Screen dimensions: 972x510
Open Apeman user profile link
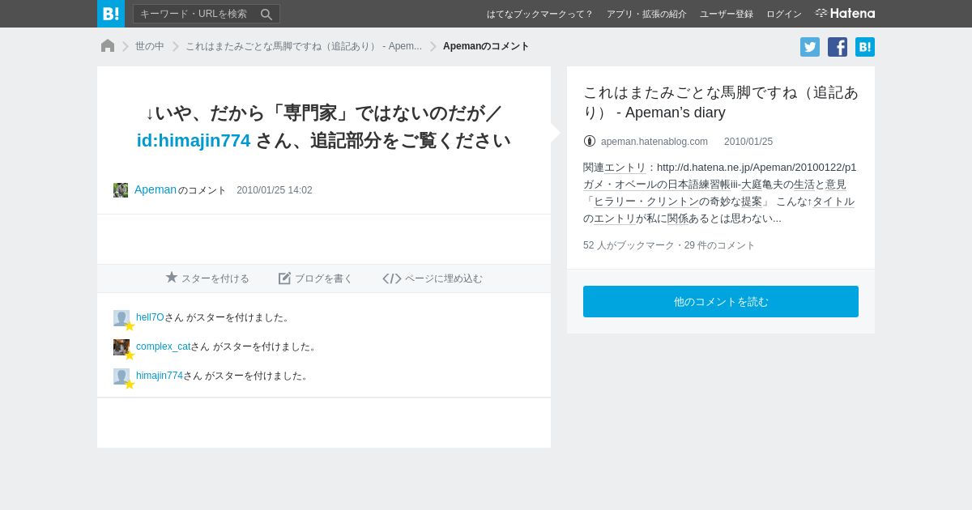point(156,189)
